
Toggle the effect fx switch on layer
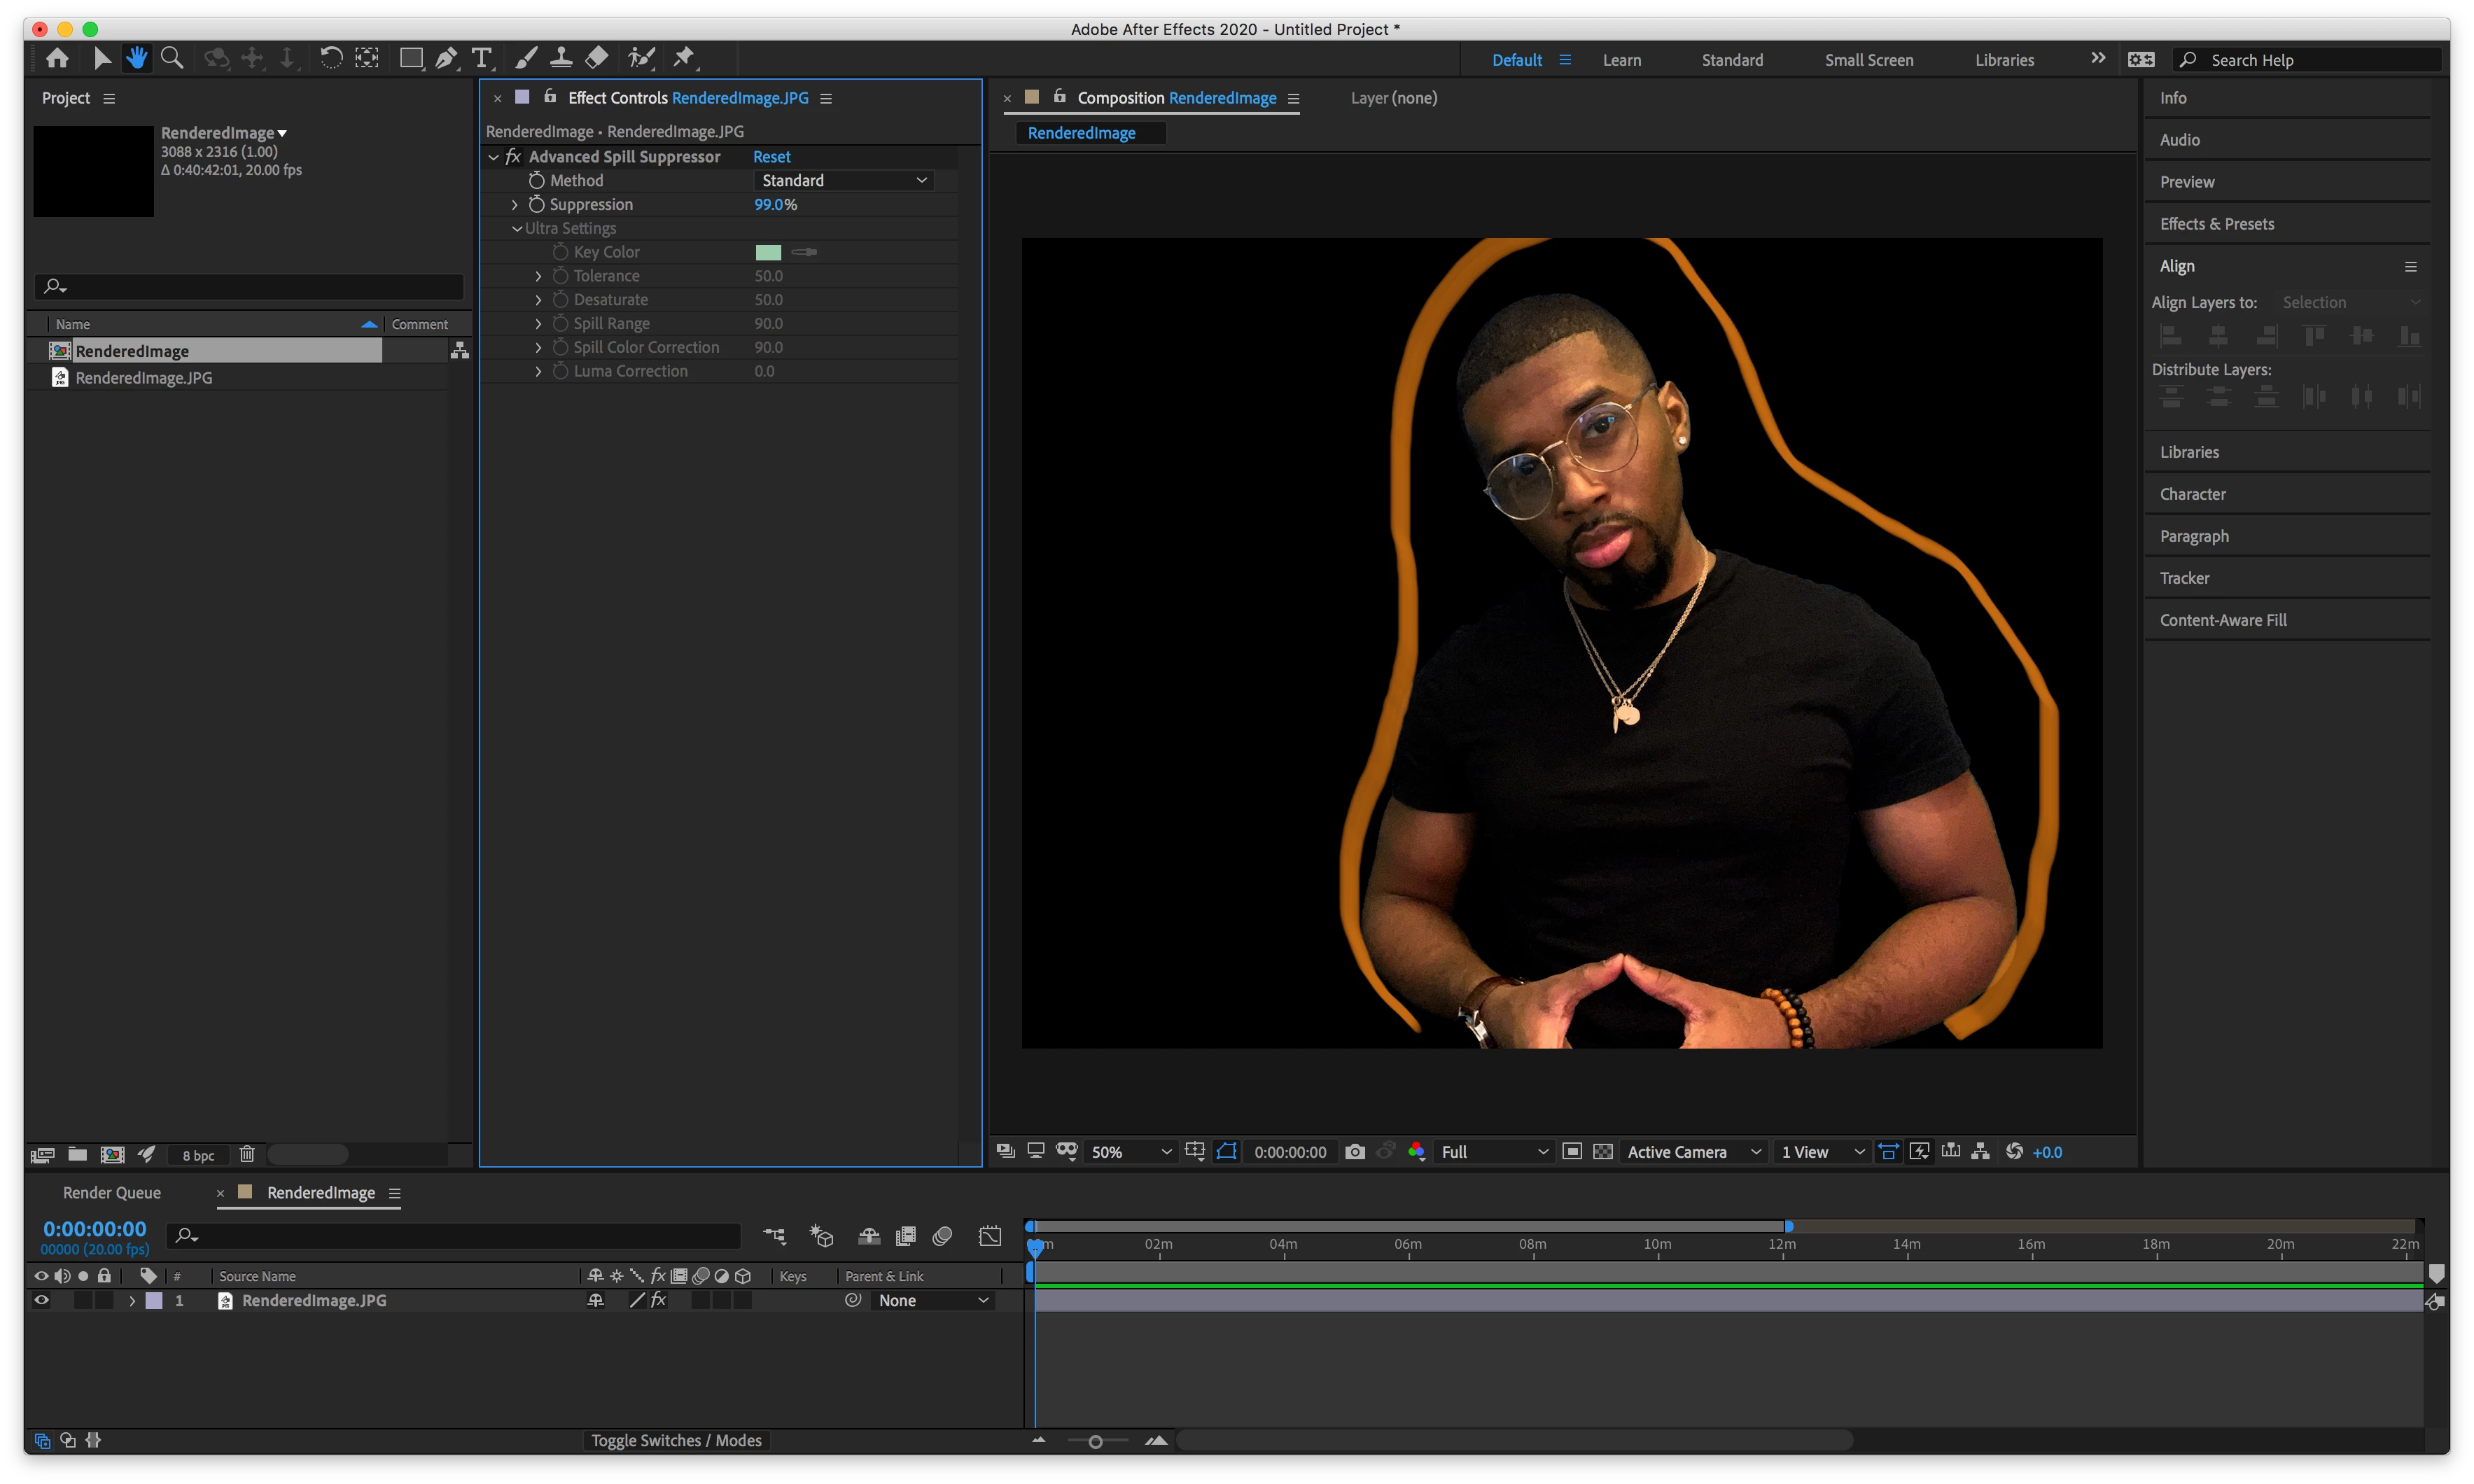pyautogui.click(x=659, y=1300)
